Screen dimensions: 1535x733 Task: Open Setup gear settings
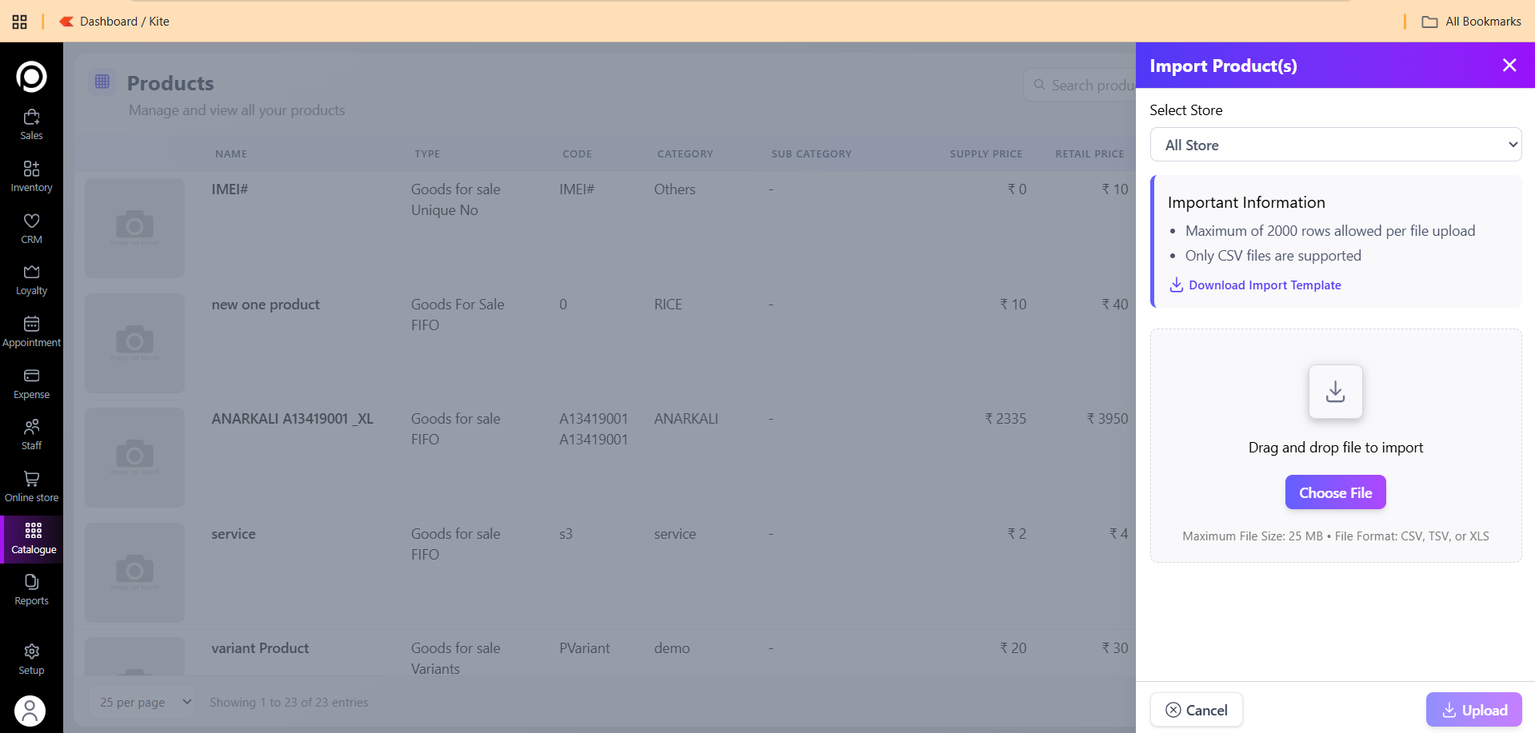[x=31, y=659]
